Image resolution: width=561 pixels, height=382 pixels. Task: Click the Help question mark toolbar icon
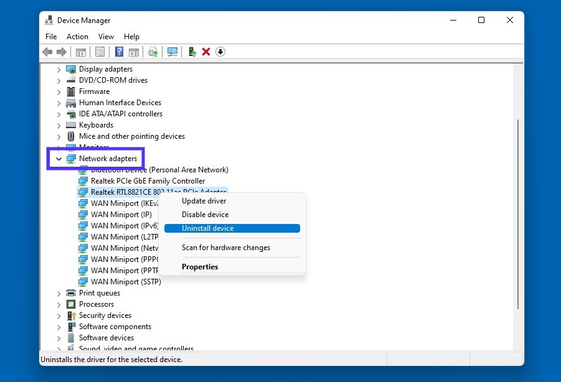click(x=119, y=52)
